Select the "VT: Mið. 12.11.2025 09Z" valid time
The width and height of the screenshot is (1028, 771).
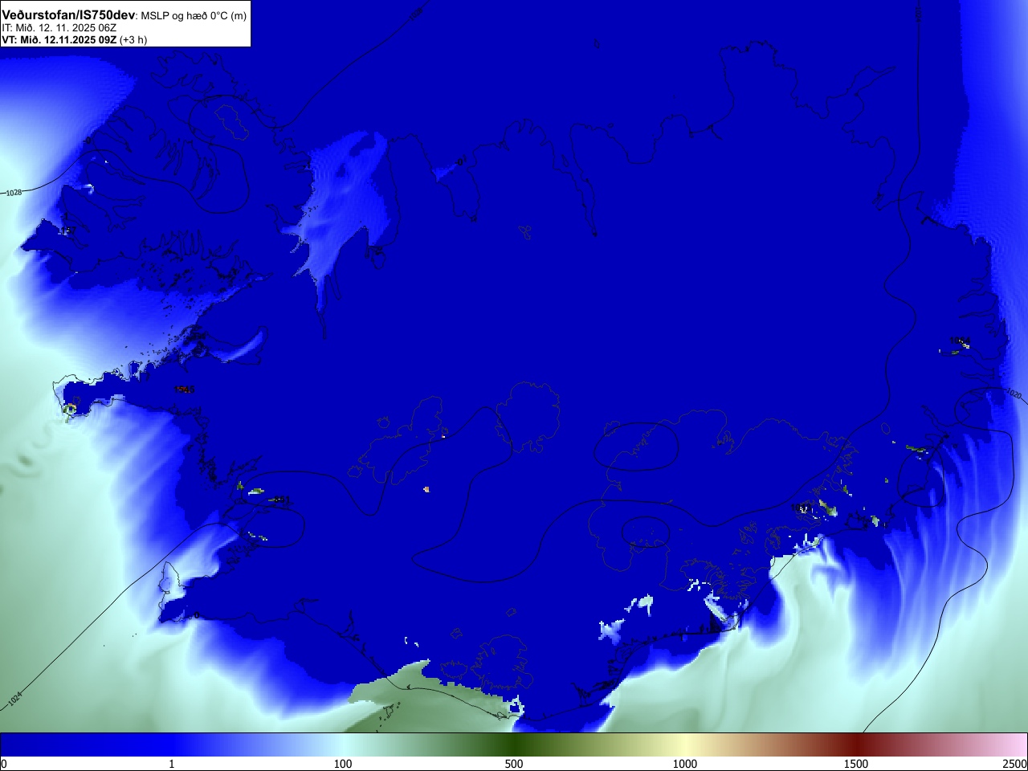(x=59, y=39)
